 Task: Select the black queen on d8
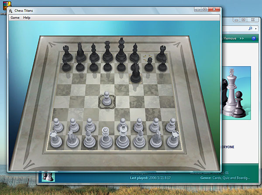[x=107, y=51]
